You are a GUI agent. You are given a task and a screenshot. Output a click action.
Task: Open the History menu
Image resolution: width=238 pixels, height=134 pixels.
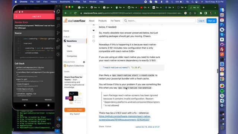(54, 2)
